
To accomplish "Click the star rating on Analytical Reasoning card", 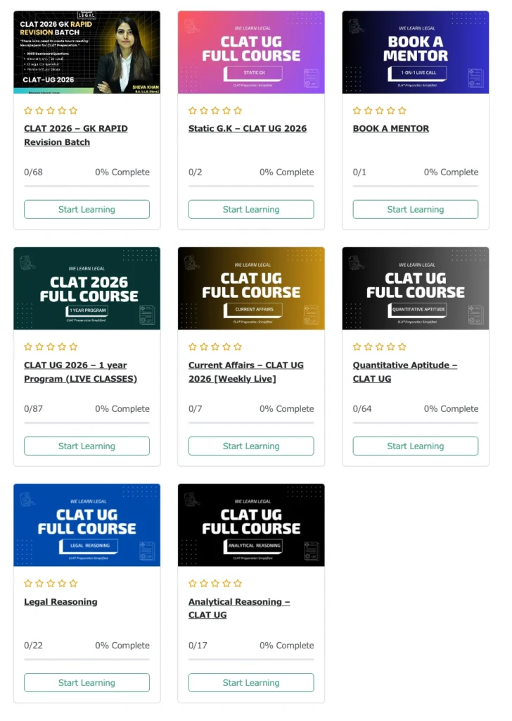I will point(215,584).
